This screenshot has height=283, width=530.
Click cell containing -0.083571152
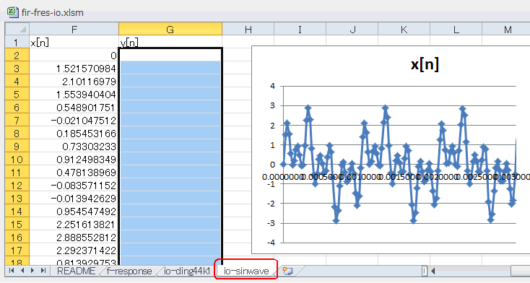74,186
